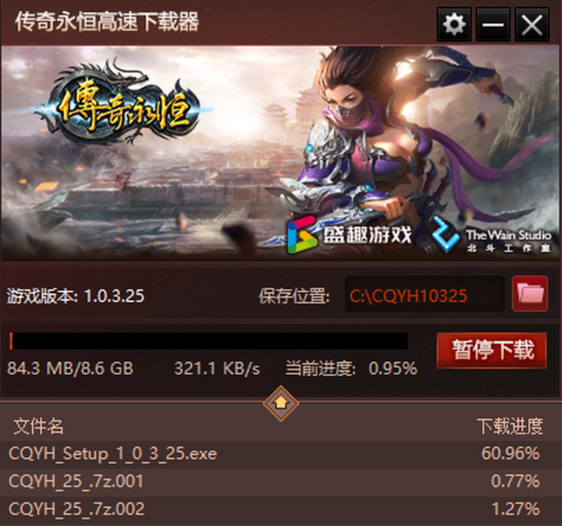Click the 传奇永恒 dragon game logo
The height and width of the screenshot is (526, 562).
(123, 104)
